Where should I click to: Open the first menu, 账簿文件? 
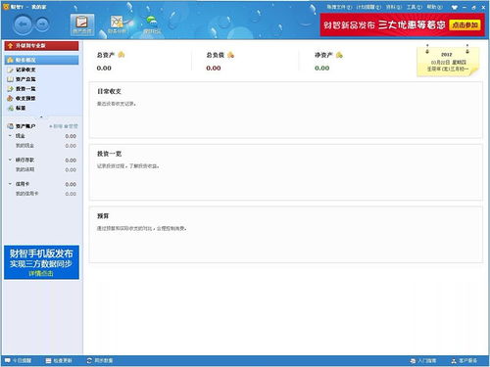[339, 7]
